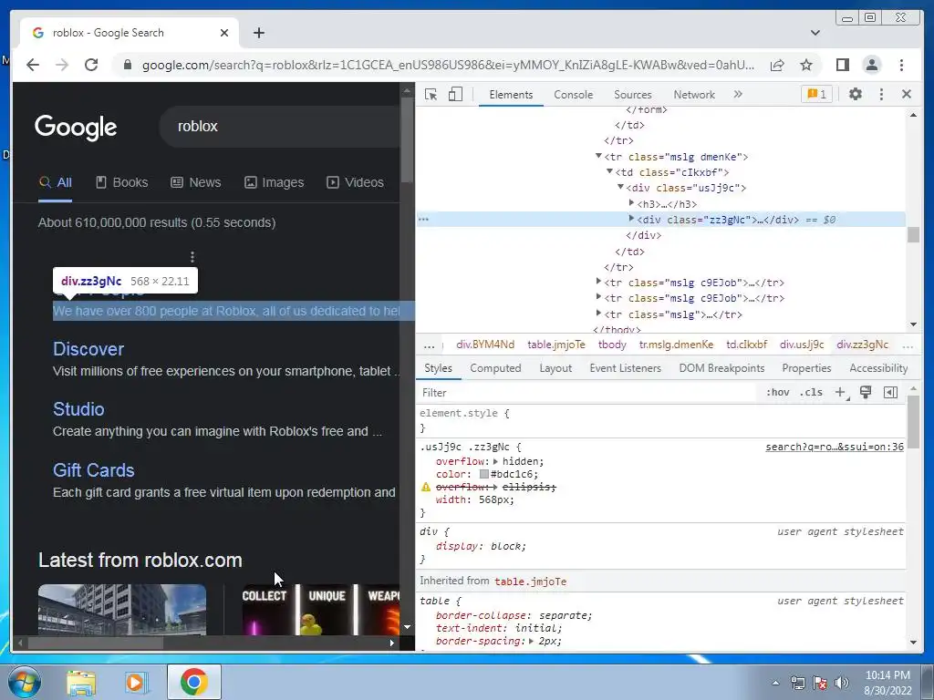This screenshot has width=934, height=700.
Task: Switch to Sources tab in DevTools
Action: click(x=633, y=95)
